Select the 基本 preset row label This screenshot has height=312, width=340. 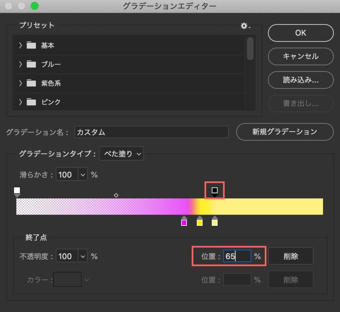[x=47, y=45]
